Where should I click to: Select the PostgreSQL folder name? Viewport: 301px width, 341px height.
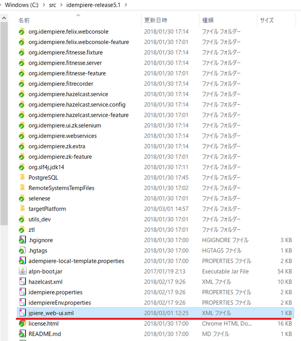[x=43, y=177]
